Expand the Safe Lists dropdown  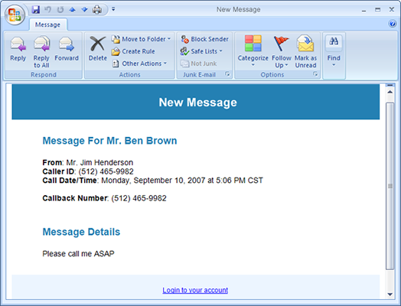pos(201,51)
